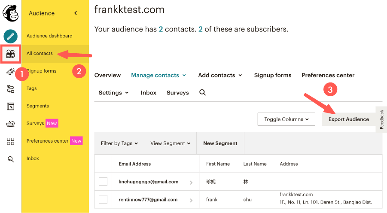
Task: Open the Filter by Tags dropdown
Action: coord(119,143)
